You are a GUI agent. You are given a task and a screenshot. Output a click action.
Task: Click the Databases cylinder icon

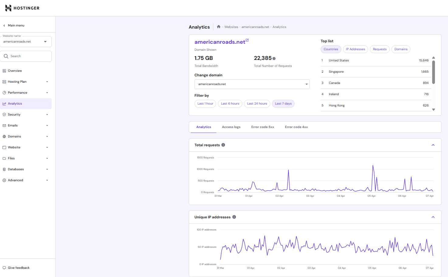click(4, 169)
